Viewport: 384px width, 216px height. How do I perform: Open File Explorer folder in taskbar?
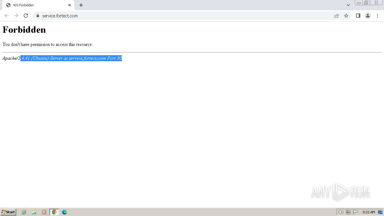pos(34,212)
